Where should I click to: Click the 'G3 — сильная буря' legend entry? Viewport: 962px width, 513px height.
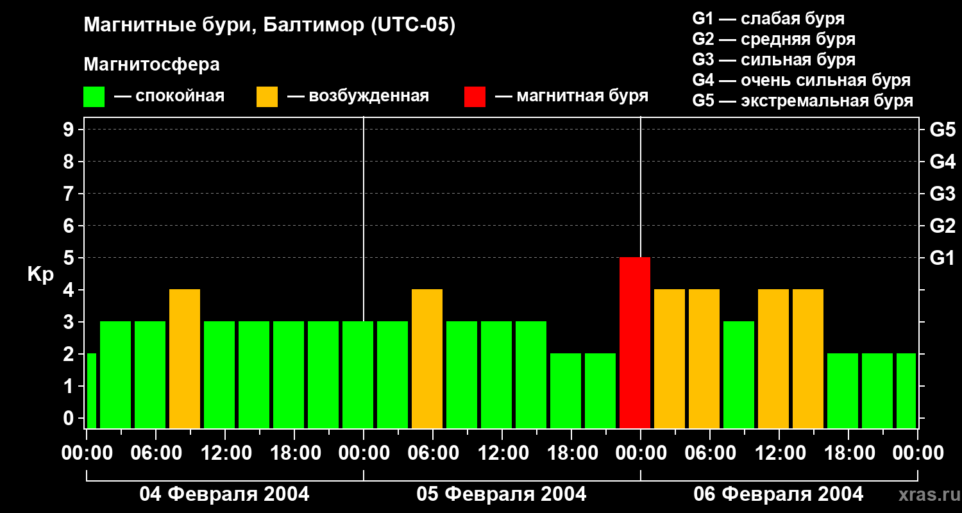[x=773, y=60]
